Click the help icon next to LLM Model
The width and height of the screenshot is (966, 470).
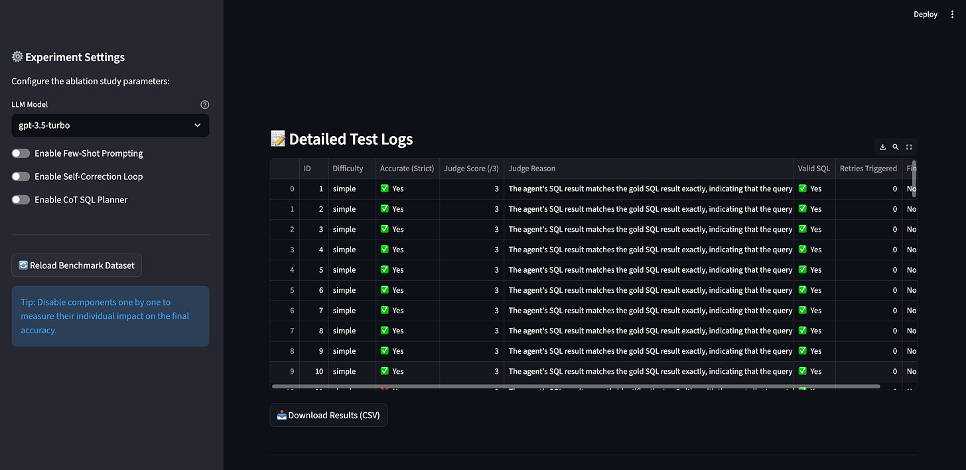(204, 104)
